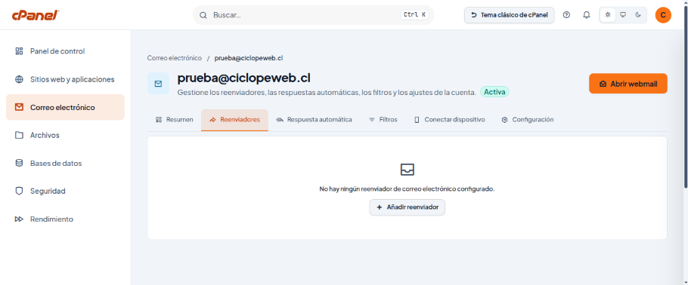
Task: Click Añadir reenviador button
Action: pos(408,207)
